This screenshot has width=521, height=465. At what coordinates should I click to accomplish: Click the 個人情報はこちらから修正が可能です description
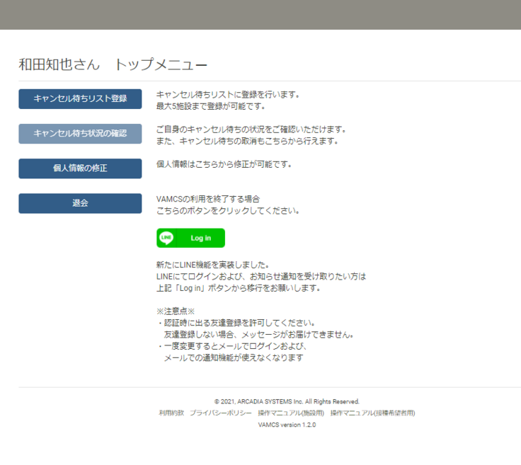point(224,164)
